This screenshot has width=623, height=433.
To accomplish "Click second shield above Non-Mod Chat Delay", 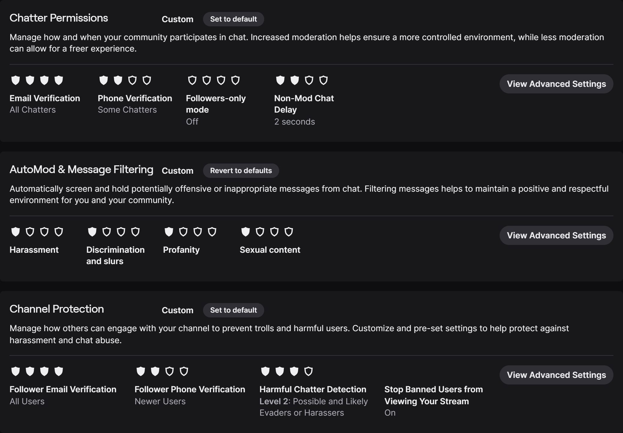I will [x=295, y=80].
